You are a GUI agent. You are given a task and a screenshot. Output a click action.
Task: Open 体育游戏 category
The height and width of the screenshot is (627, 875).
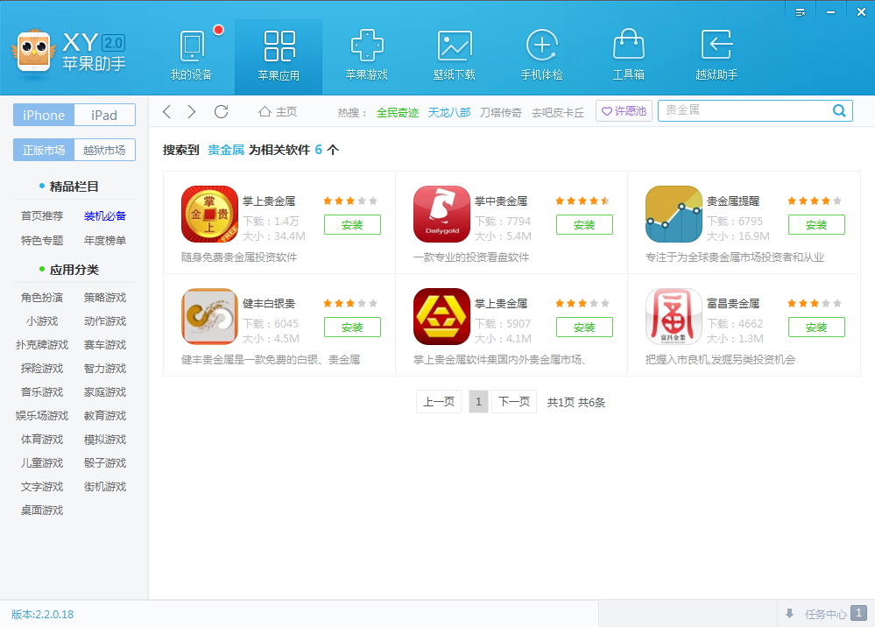42,440
